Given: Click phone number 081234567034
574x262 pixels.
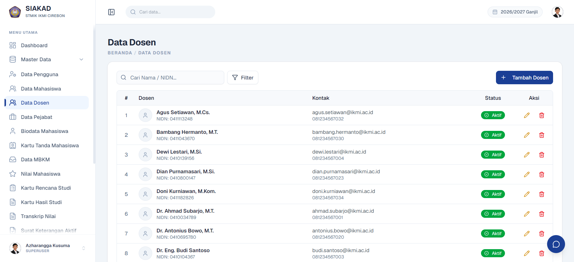Looking at the screenshot, I should click(x=328, y=198).
